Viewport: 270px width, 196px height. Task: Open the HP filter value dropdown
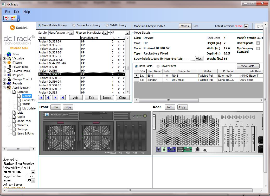[127, 33]
